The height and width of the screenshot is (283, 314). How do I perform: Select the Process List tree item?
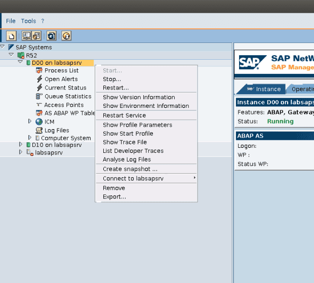(x=61, y=70)
